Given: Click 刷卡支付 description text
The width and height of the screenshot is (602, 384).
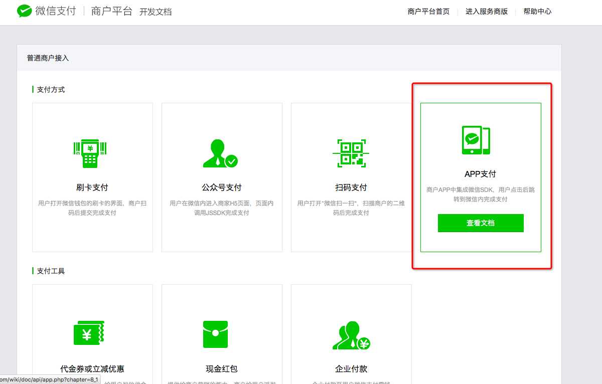Looking at the screenshot, I should (92, 208).
